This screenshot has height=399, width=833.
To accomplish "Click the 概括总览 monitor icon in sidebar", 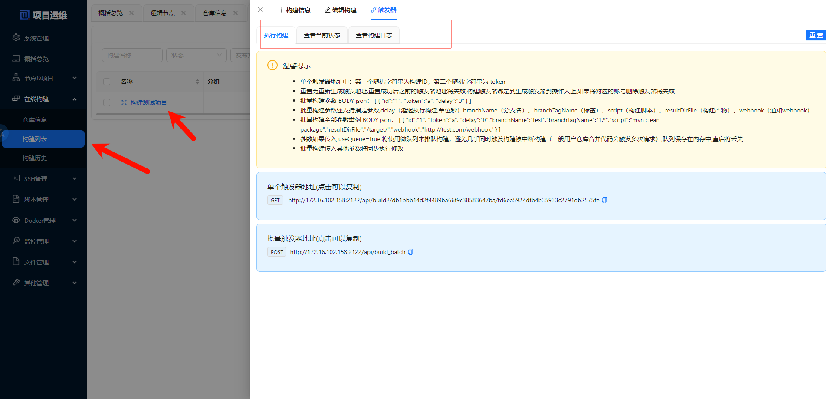I will 16,59.
